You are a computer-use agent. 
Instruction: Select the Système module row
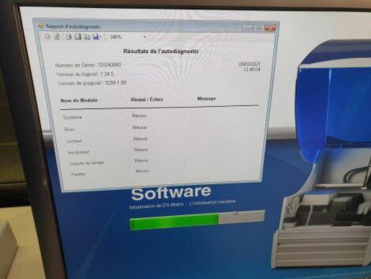coord(72,117)
